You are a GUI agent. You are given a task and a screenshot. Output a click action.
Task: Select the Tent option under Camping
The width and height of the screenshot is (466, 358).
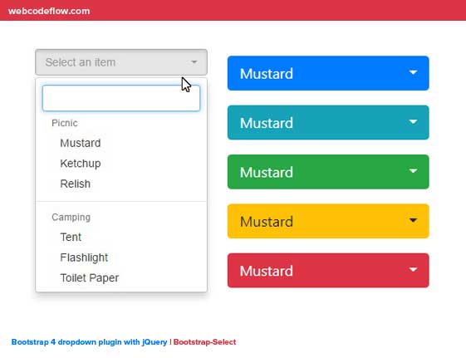pos(121,237)
